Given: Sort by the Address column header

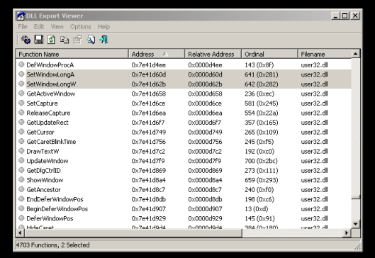Looking at the screenshot, I should tap(157, 54).
